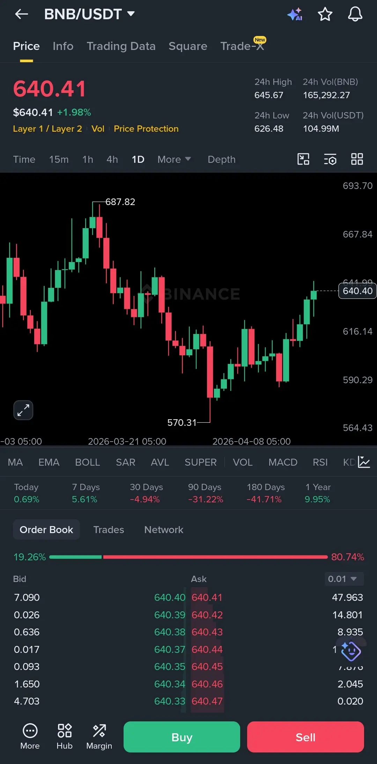Open the Layer 1 / Layer 2 tag
This screenshot has width=377, height=764.
[47, 129]
